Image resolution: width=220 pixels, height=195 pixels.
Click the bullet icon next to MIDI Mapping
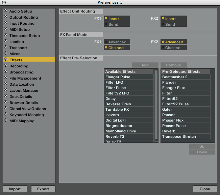click(5, 121)
